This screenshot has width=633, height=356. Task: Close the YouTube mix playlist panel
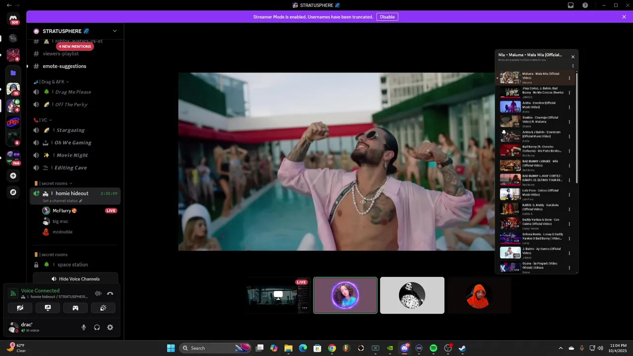tap(573, 56)
